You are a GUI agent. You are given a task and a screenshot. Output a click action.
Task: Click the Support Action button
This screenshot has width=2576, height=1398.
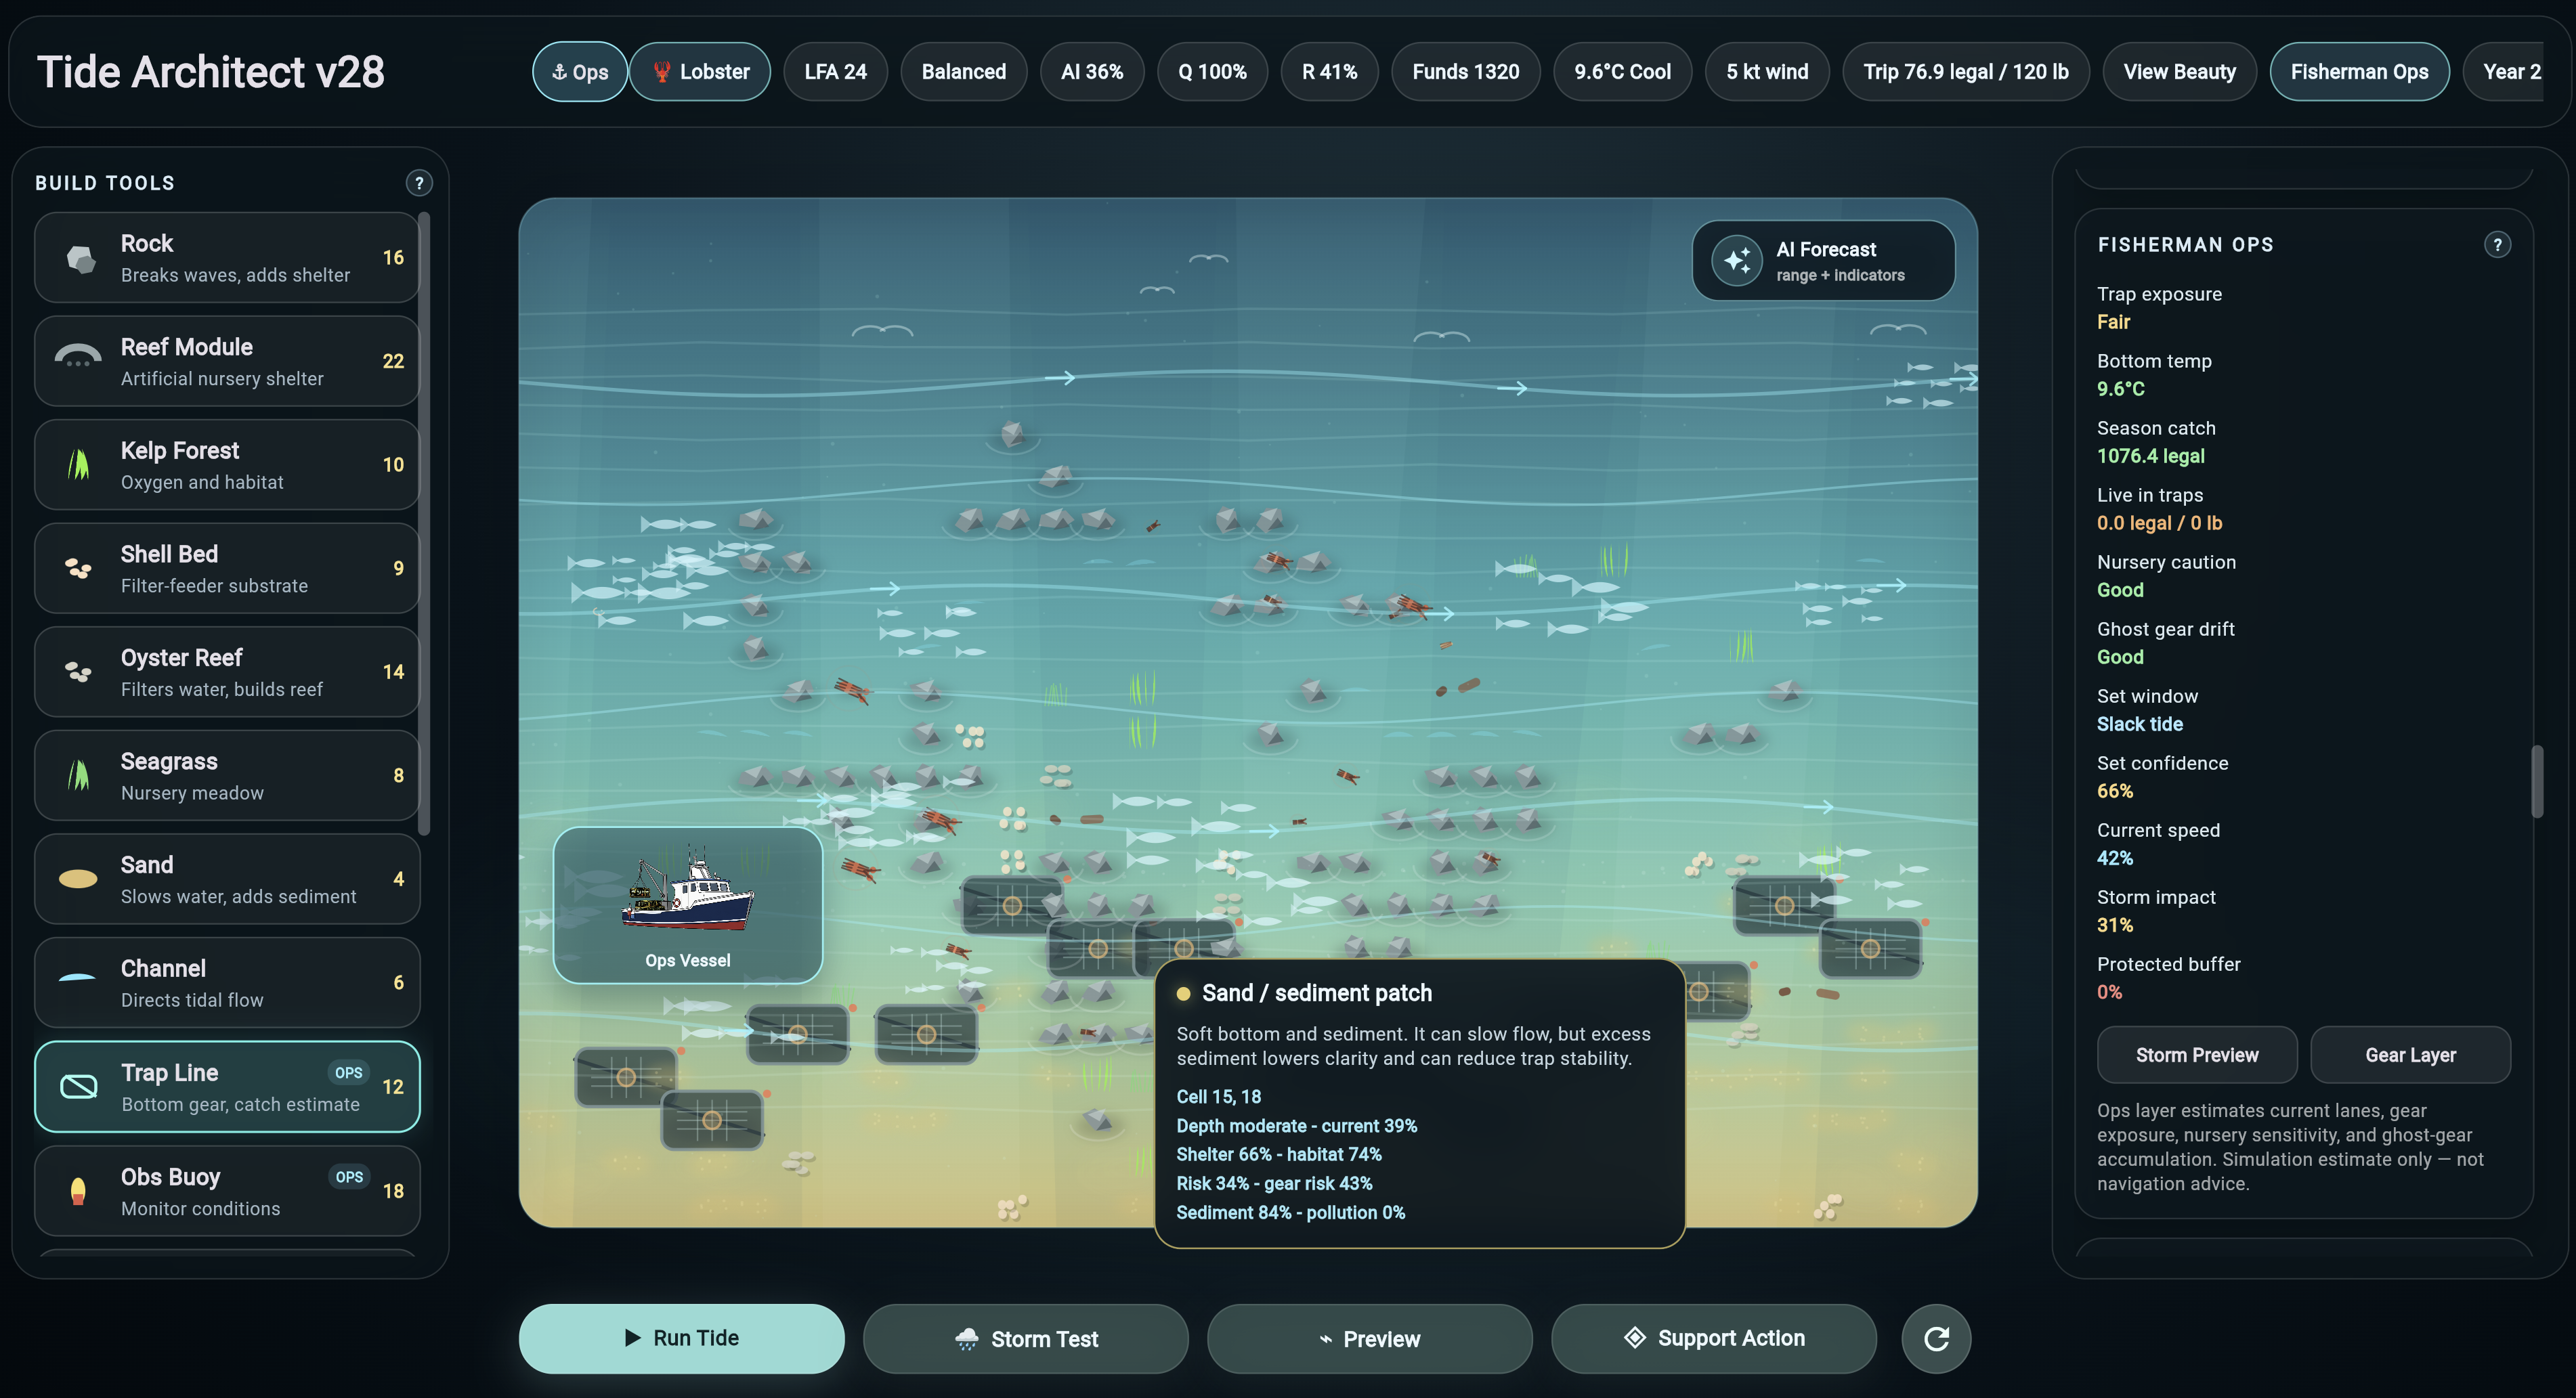click(x=1713, y=1338)
